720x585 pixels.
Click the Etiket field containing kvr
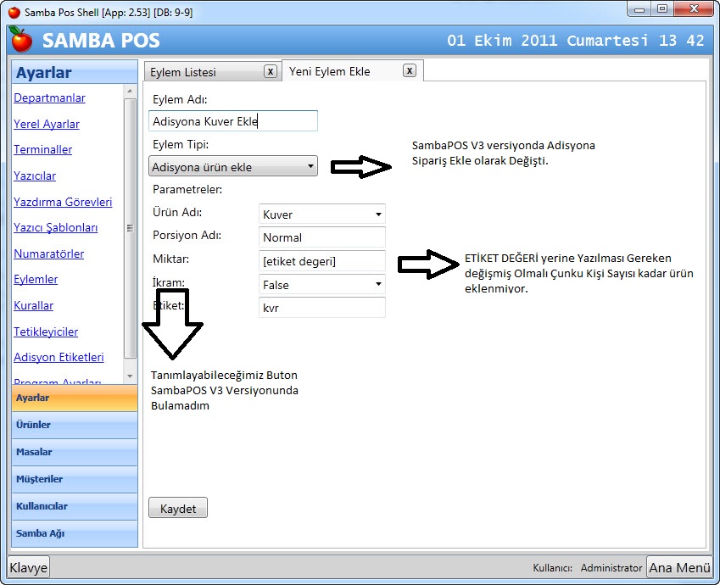(321, 308)
